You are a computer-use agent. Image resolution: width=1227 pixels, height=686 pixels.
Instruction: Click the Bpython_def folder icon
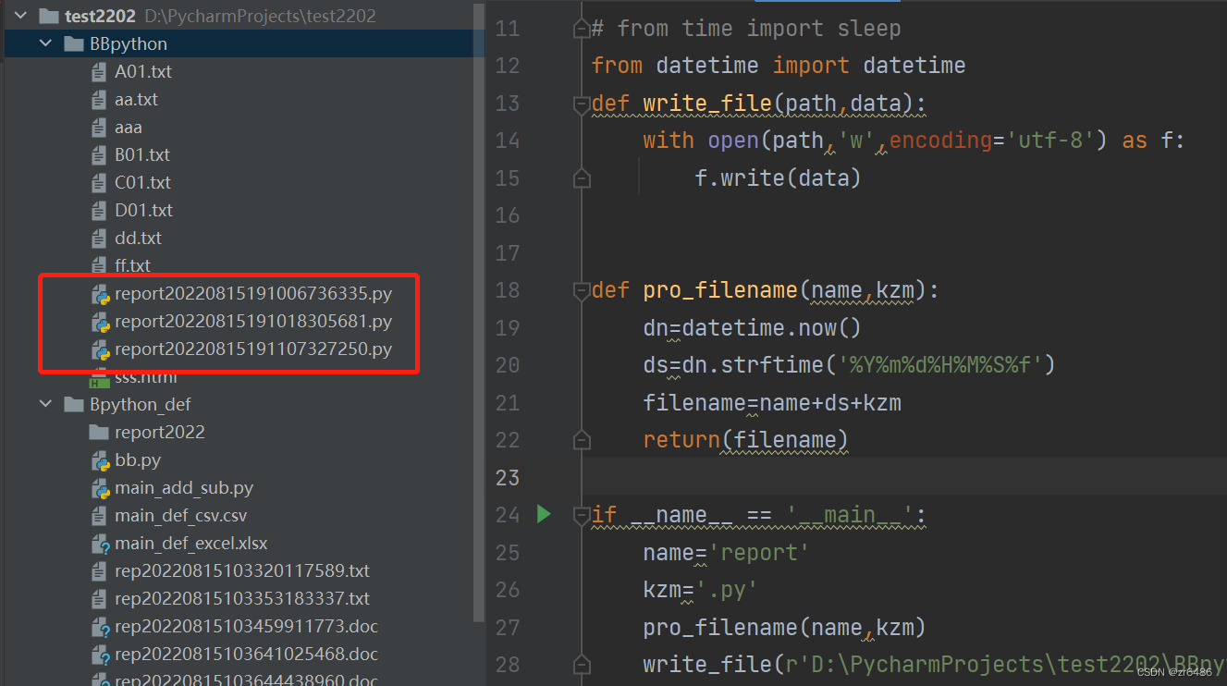click(74, 404)
